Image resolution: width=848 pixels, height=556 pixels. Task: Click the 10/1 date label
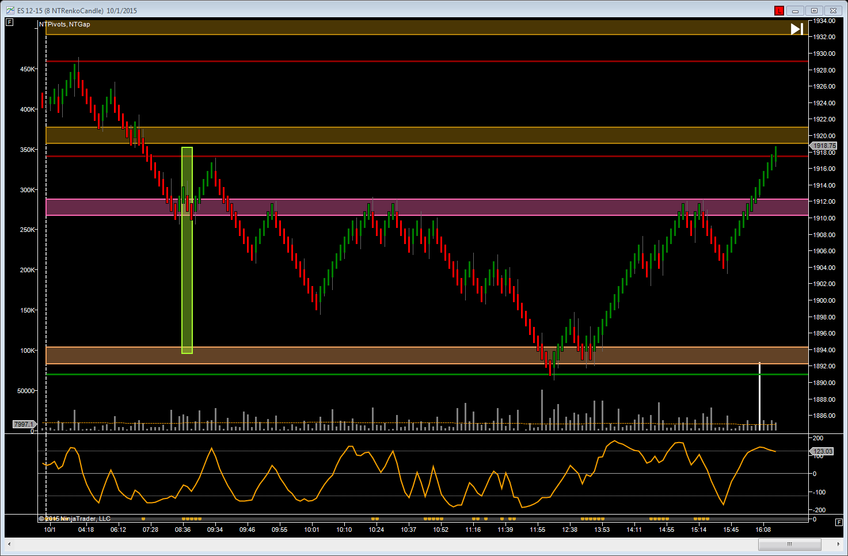(x=50, y=530)
